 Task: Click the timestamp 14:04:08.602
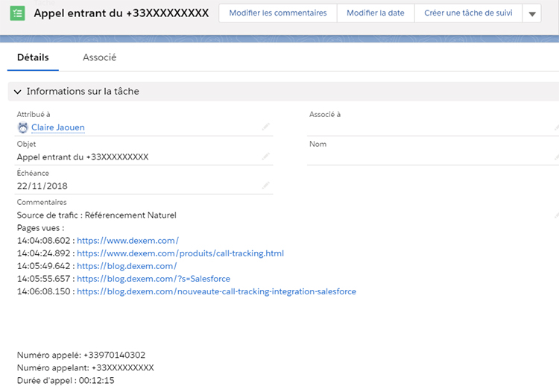pos(43,241)
